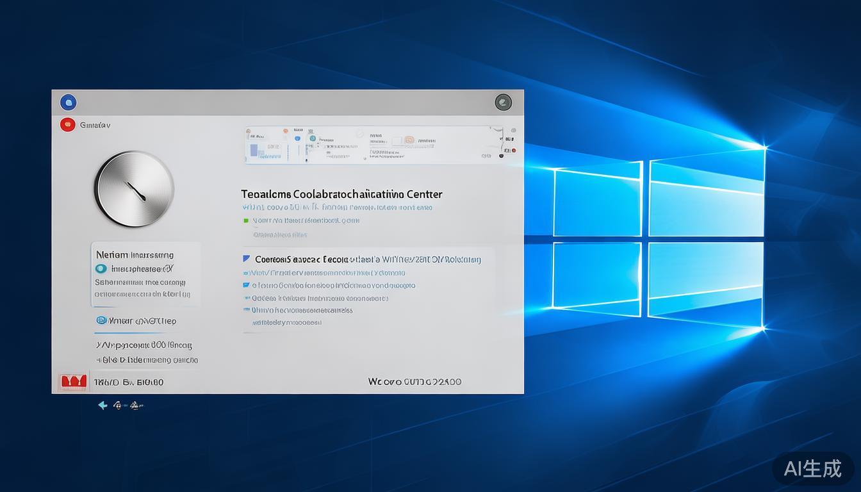Click the blue flag icon beside Coereois heading
The height and width of the screenshot is (492, 861).
tap(247, 259)
